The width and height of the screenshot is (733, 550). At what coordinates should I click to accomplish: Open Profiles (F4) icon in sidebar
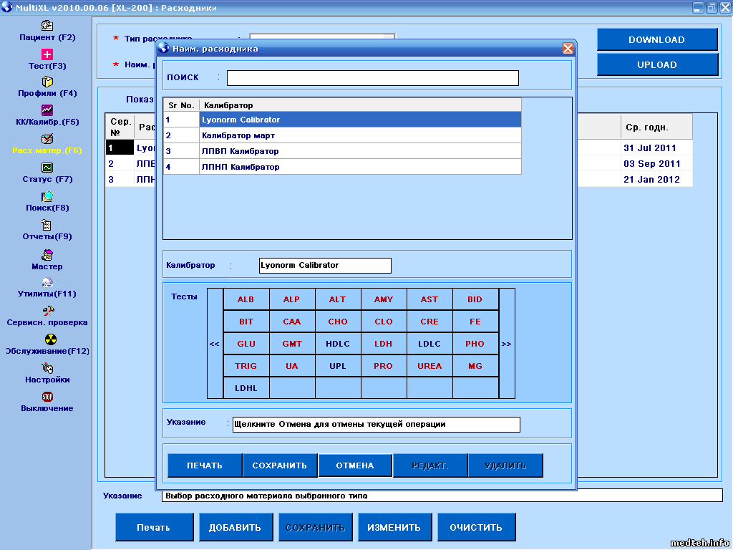[47, 82]
